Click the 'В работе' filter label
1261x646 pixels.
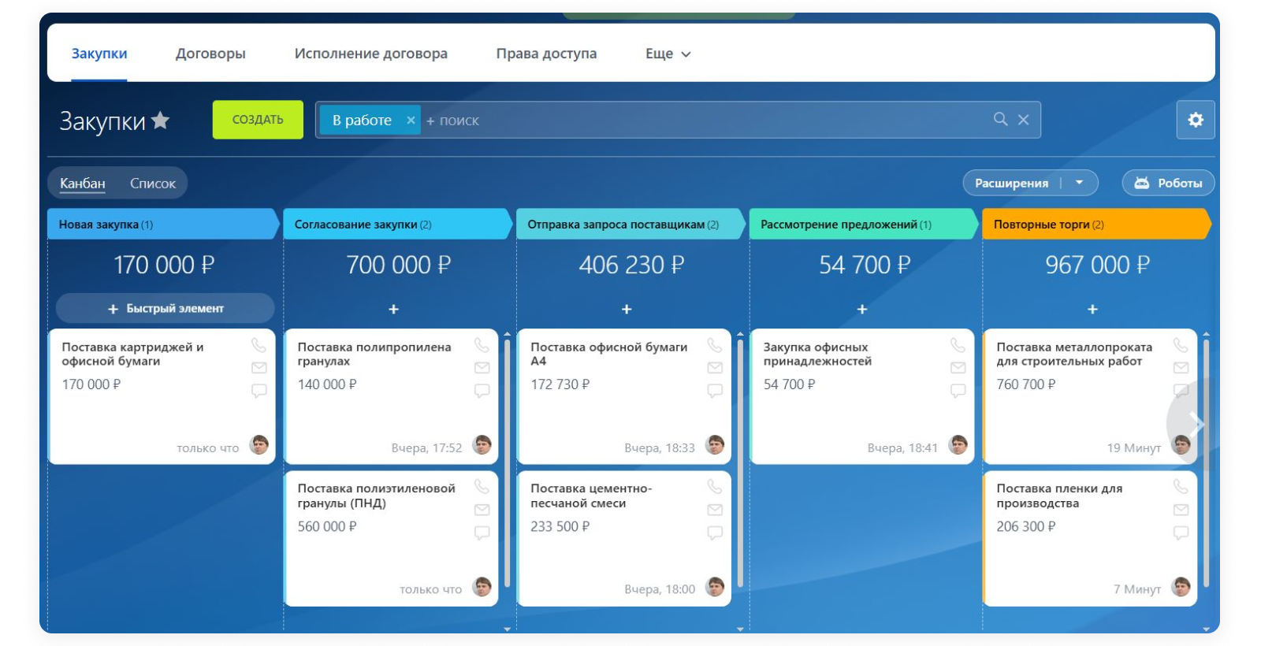click(362, 120)
